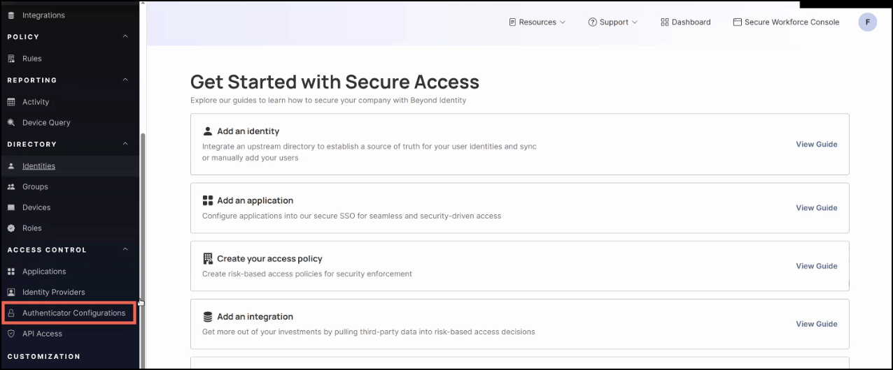Screen dimensions: 893x370
Task: Collapse the Access Control section chevron
Action: 126,249
